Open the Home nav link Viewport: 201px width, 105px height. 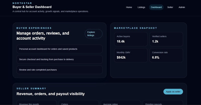click(x=129, y=7)
